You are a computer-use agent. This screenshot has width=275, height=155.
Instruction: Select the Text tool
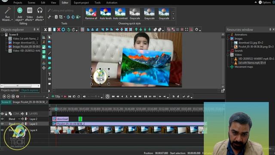point(49,74)
